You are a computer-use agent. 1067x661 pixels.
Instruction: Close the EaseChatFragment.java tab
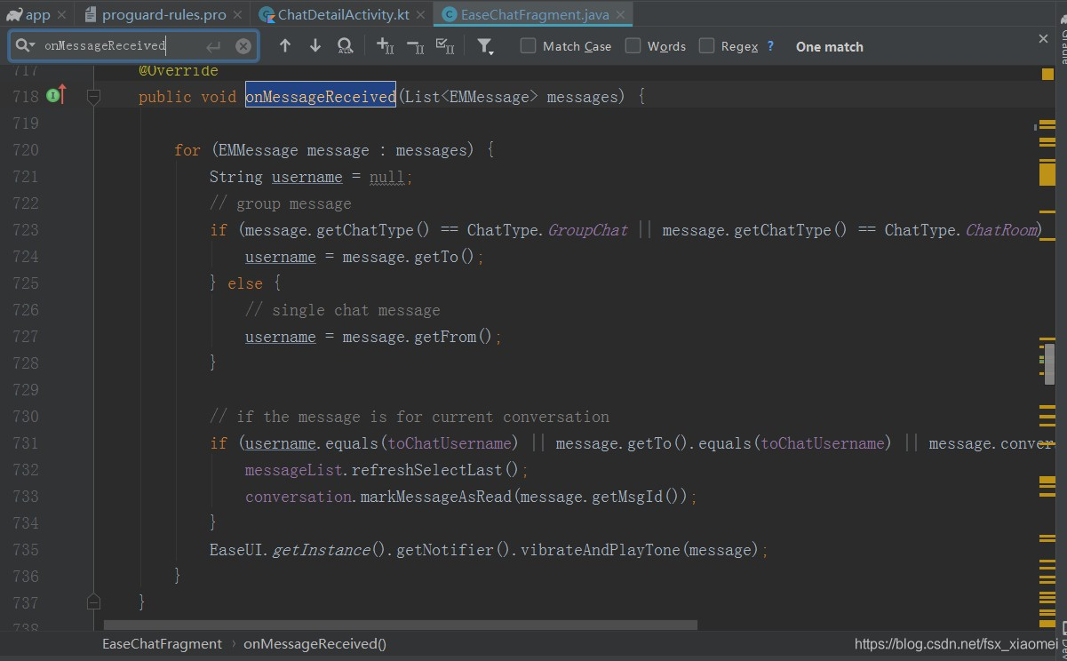tap(621, 15)
